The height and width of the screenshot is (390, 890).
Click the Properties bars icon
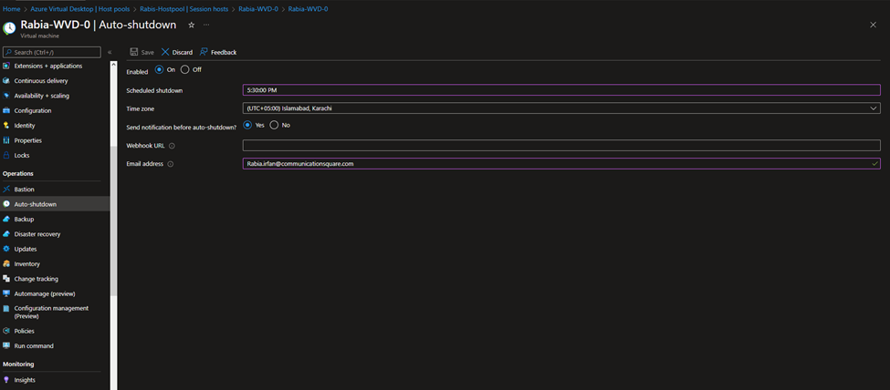click(6, 140)
